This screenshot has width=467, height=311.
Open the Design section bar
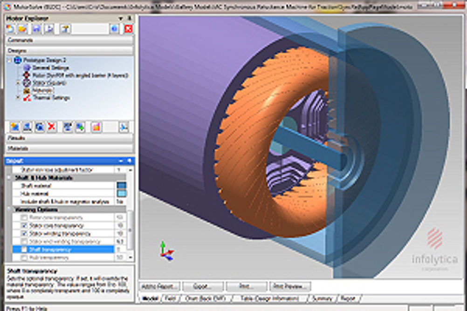point(69,51)
